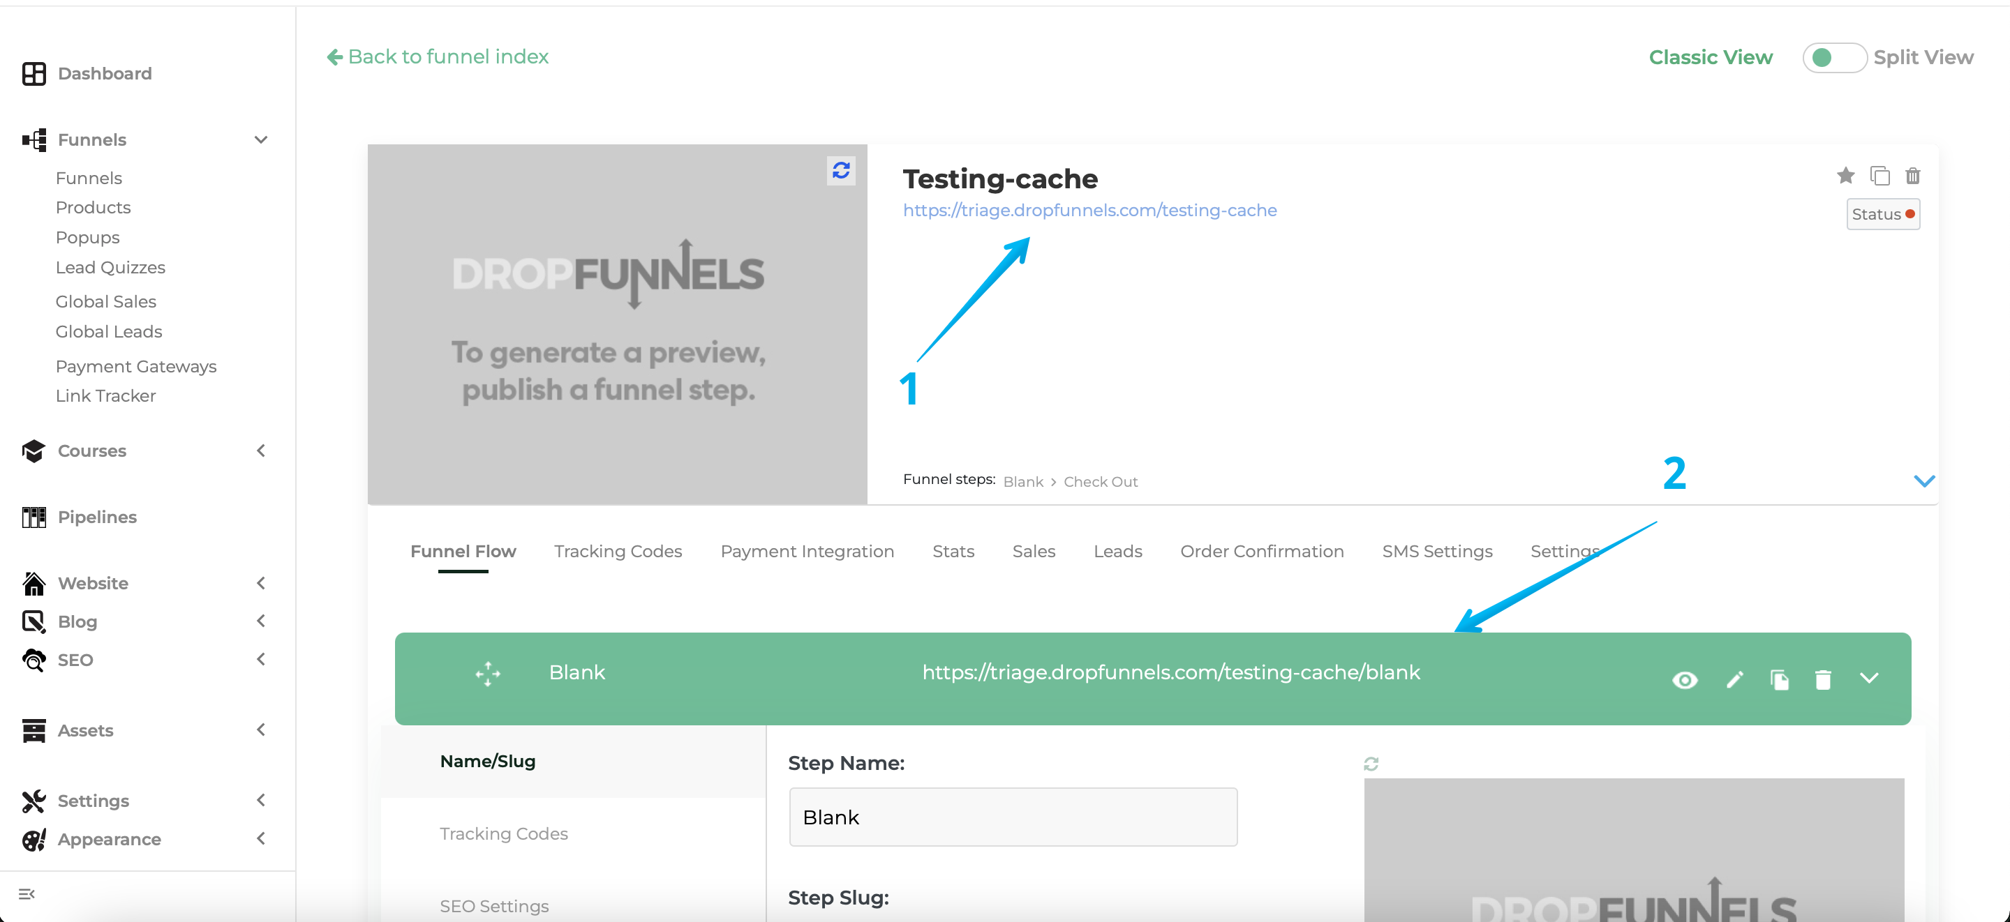This screenshot has width=2010, height=922.
Task: Click the Blog sidebar icon
Action: pyautogui.click(x=33, y=621)
